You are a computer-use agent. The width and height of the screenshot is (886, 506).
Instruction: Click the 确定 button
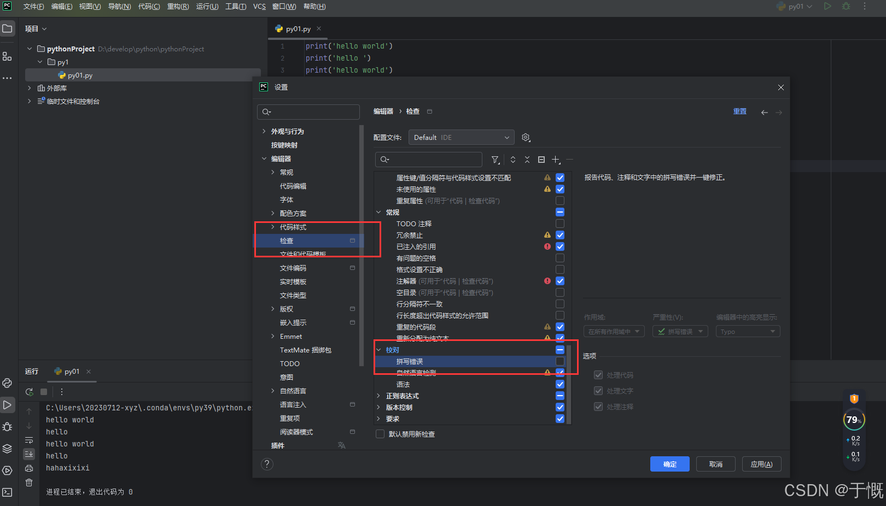[670, 464]
